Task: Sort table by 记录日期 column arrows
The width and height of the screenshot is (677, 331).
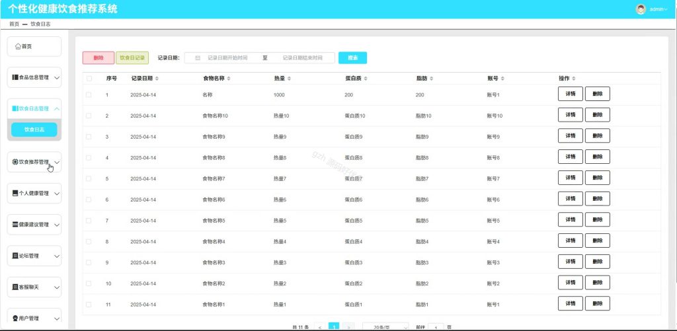Action: 157,79
